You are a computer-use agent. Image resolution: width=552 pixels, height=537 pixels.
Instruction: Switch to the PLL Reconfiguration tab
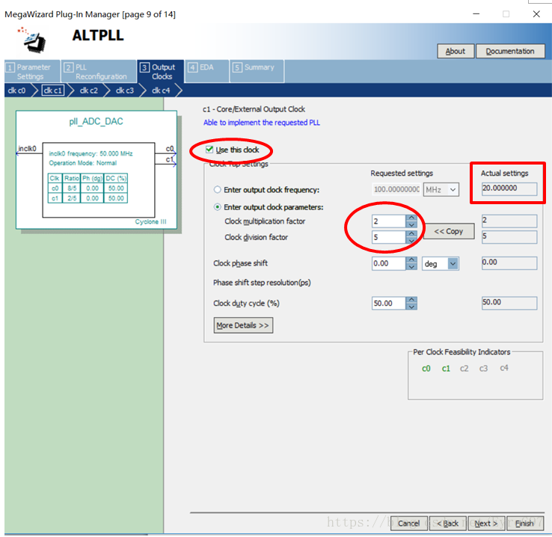pos(99,72)
